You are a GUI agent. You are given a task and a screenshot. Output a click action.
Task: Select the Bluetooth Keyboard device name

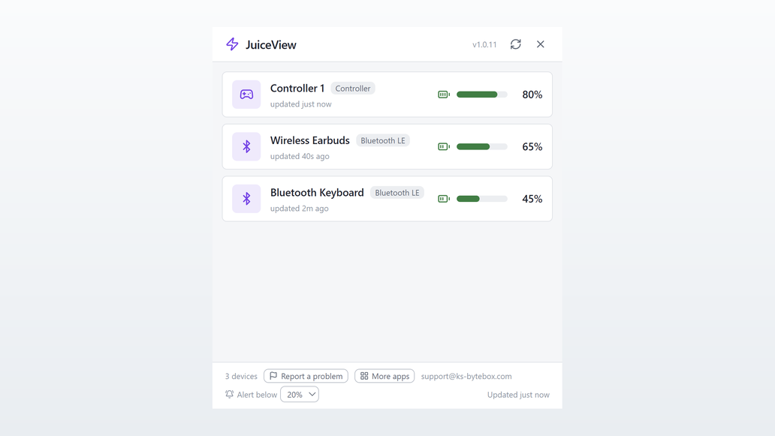[x=317, y=193]
